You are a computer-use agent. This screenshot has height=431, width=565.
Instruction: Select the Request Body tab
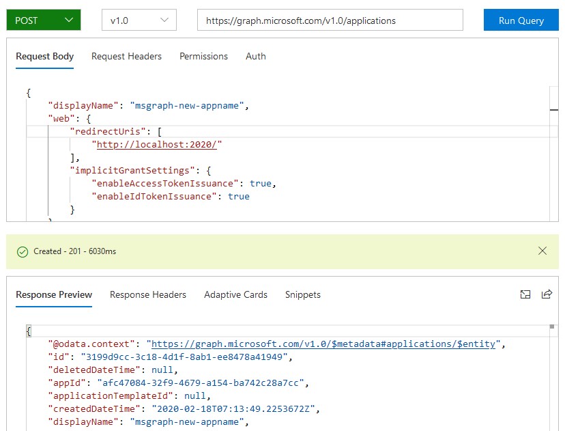44,56
